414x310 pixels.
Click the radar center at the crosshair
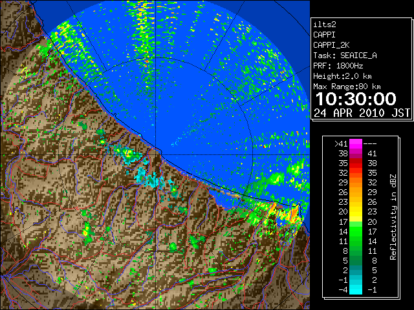(156, 154)
